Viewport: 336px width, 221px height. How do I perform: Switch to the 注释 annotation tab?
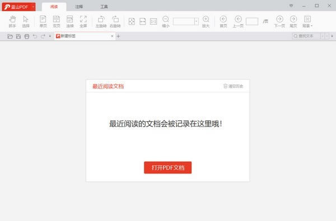79,7
